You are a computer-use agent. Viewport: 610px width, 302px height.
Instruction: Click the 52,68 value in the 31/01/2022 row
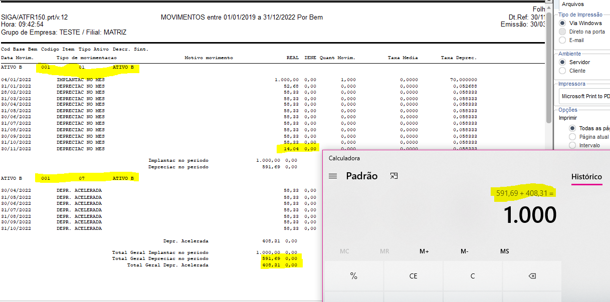[291, 86]
